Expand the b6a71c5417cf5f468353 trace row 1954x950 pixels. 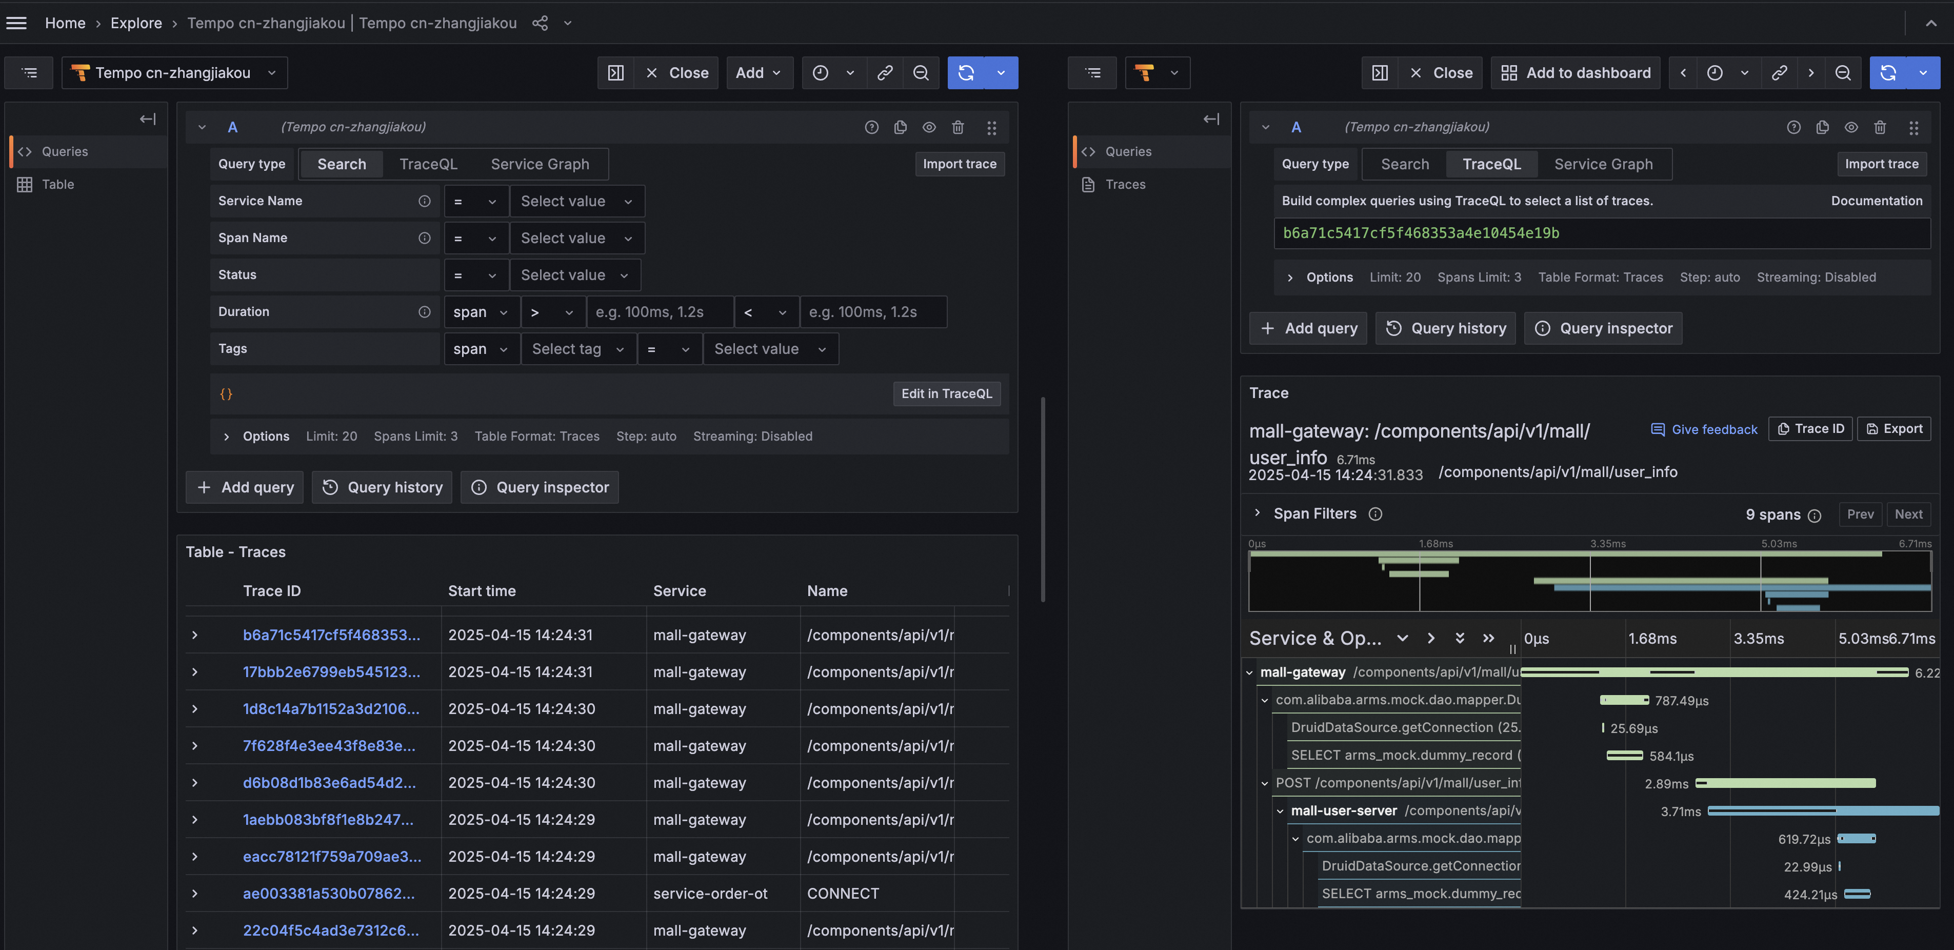[x=195, y=635]
